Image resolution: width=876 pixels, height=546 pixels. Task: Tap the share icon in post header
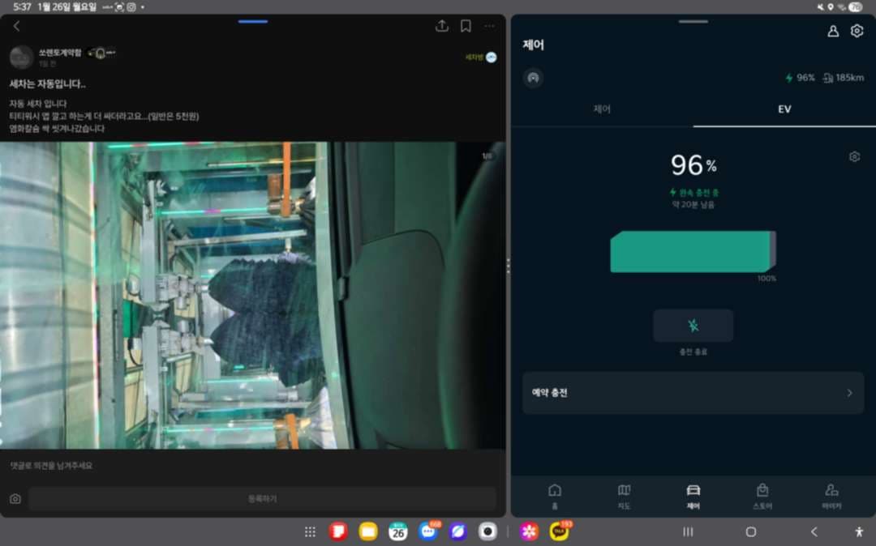pos(442,26)
